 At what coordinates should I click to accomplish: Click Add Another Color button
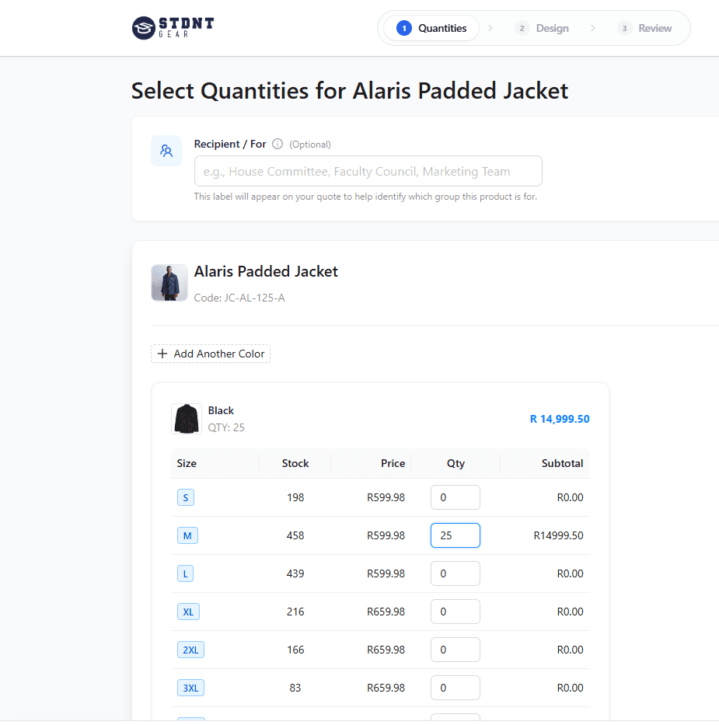point(211,354)
